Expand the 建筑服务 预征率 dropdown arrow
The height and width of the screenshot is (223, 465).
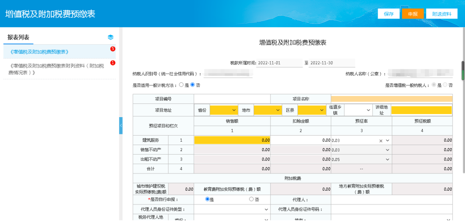tap(387, 141)
